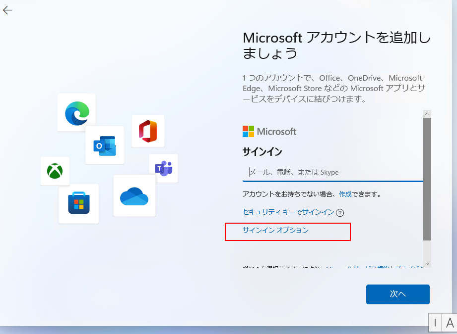Click the 次へ button
Screen dimensions: 457x334
point(398,294)
